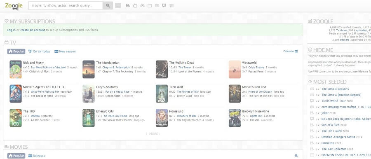Select the Popular tab in TV section
Screen dimensions: 371x159
(x=16, y=51)
